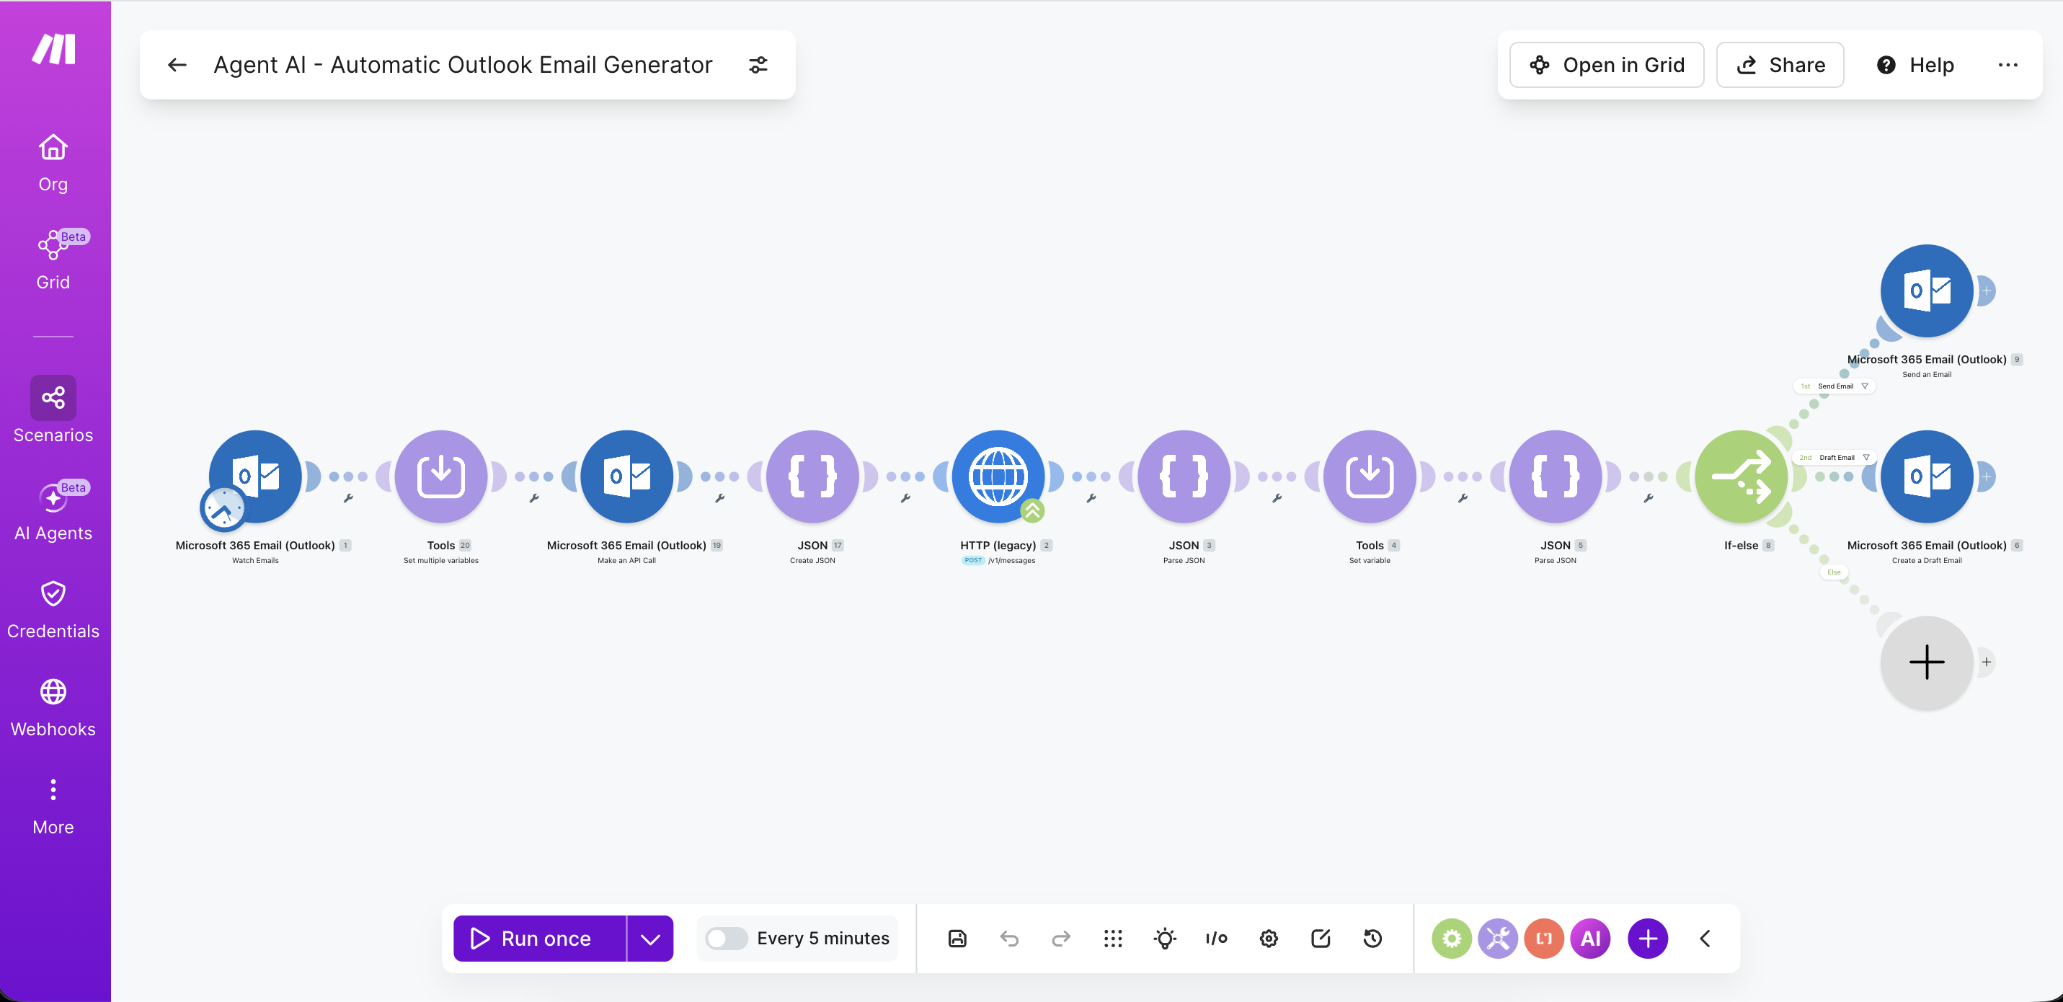
Task: Click the explain flow lightbulb icon
Action: point(1166,938)
